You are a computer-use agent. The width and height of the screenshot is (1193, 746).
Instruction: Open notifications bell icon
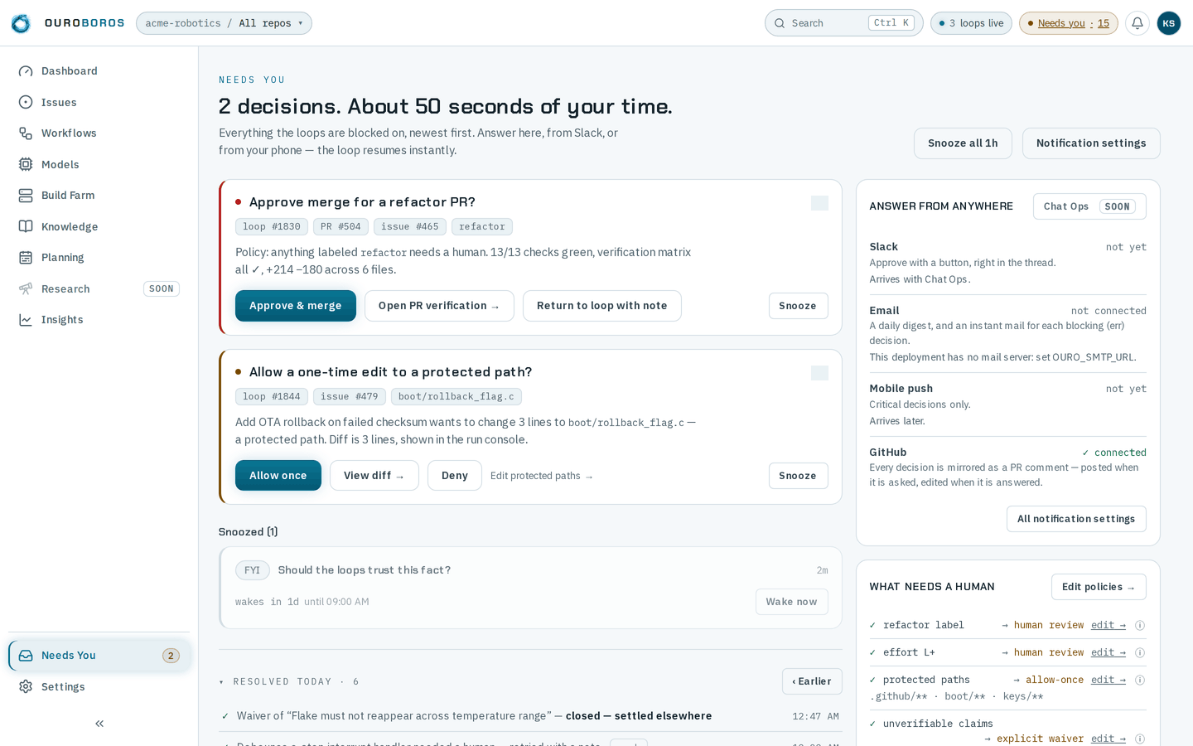1137,23
